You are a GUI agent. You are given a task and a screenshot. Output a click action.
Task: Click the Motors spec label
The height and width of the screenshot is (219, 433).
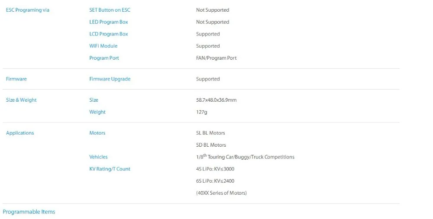click(97, 133)
